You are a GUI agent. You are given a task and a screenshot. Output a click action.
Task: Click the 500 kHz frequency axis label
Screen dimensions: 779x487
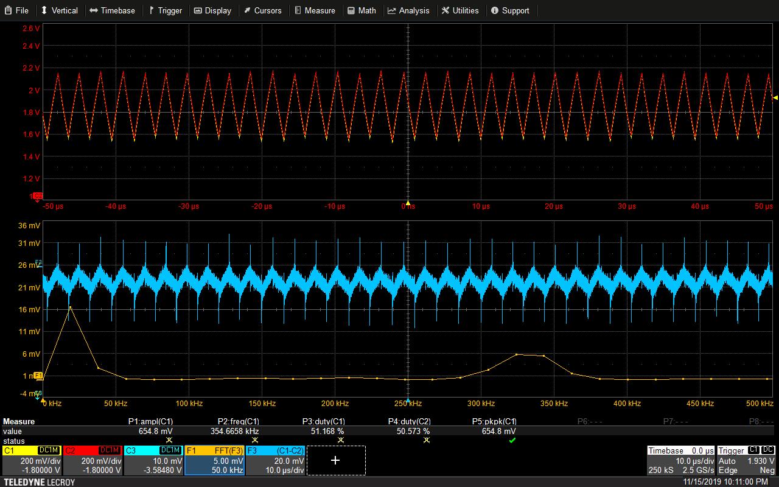[x=759, y=403]
